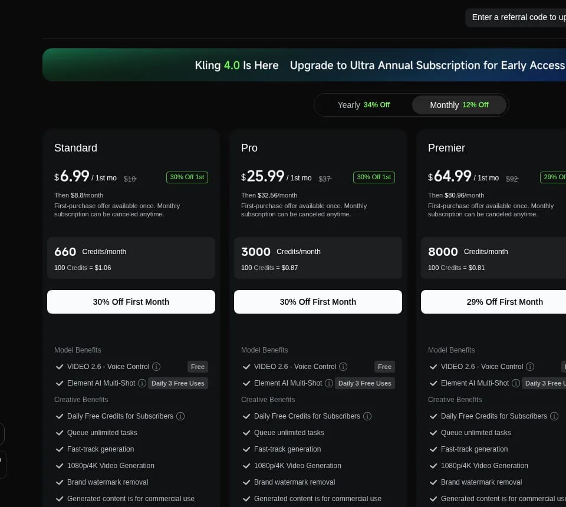Click the referral code input field
Screen dimensions: 566x507
click(x=516, y=17)
